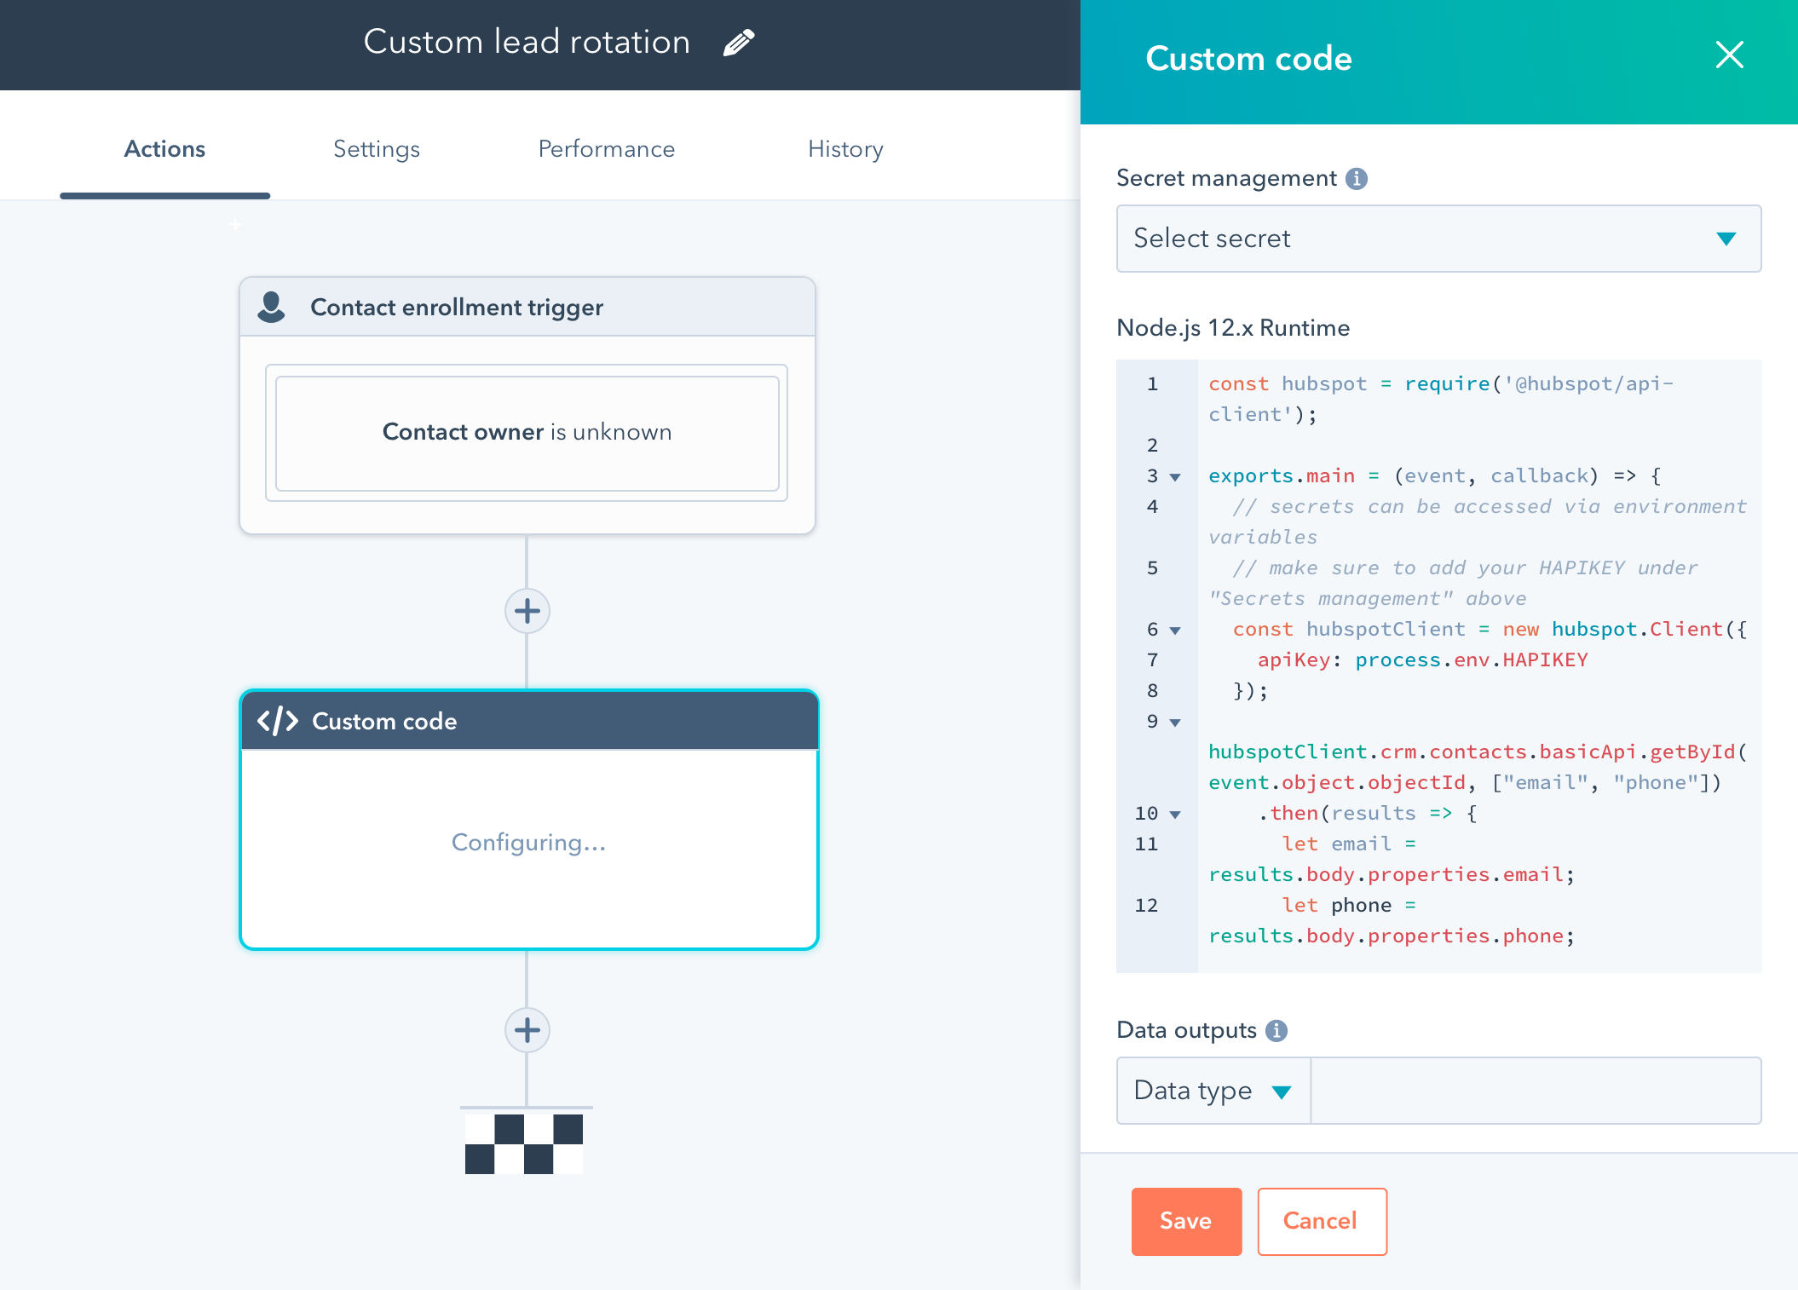Click the Save button
Viewport: 1798px width, 1290px height.
point(1185,1220)
